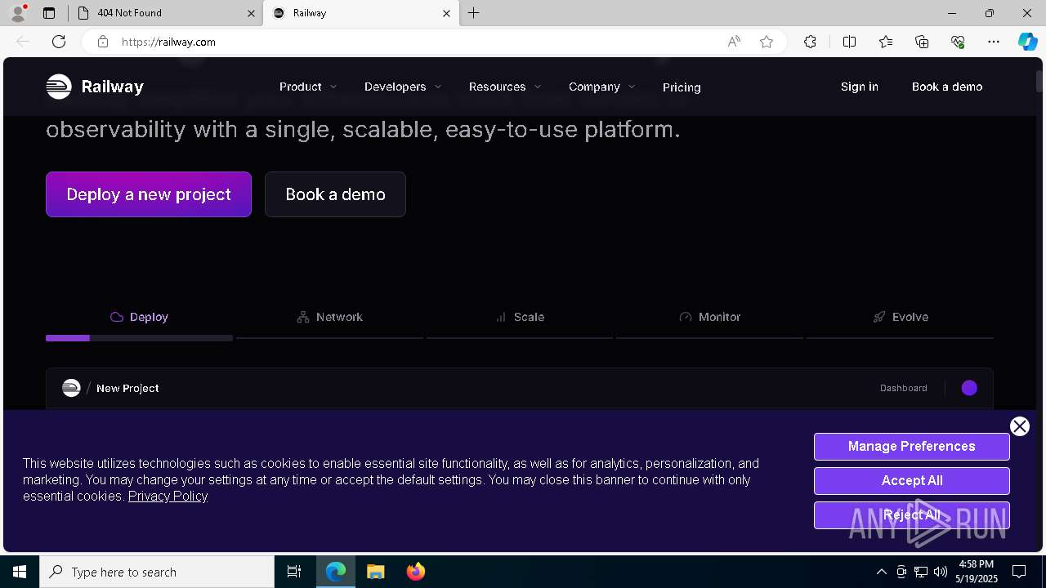Open the Collections icon
1046x588 pixels.
pyautogui.click(x=922, y=42)
